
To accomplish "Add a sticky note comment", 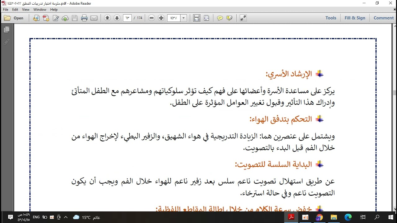I will [x=220, y=18].
